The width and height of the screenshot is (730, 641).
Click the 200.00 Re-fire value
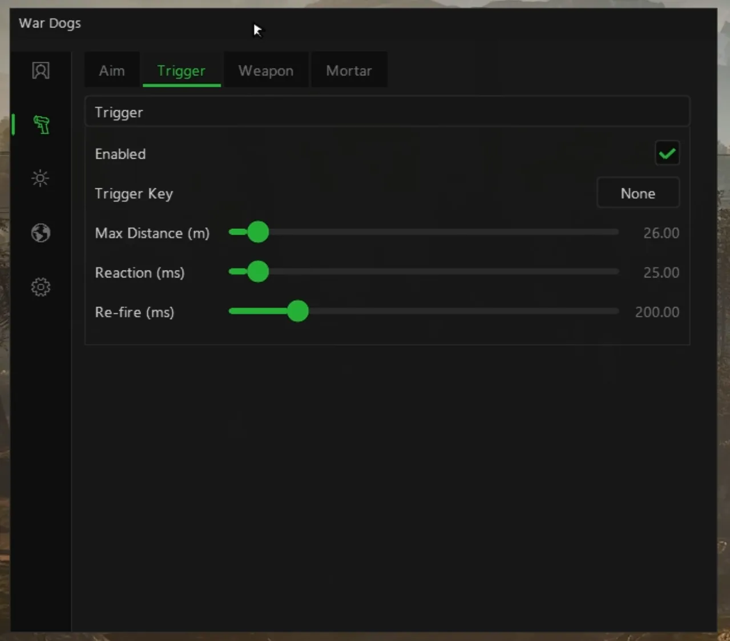[658, 312]
